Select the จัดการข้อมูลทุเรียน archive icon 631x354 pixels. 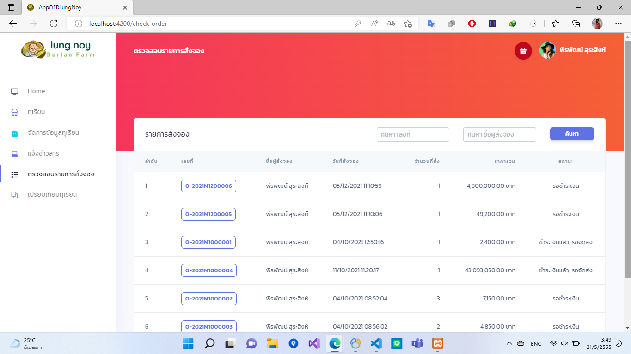(x=14, y=133)
